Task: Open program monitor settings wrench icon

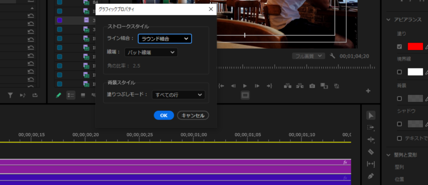Action: pos(333,56)
